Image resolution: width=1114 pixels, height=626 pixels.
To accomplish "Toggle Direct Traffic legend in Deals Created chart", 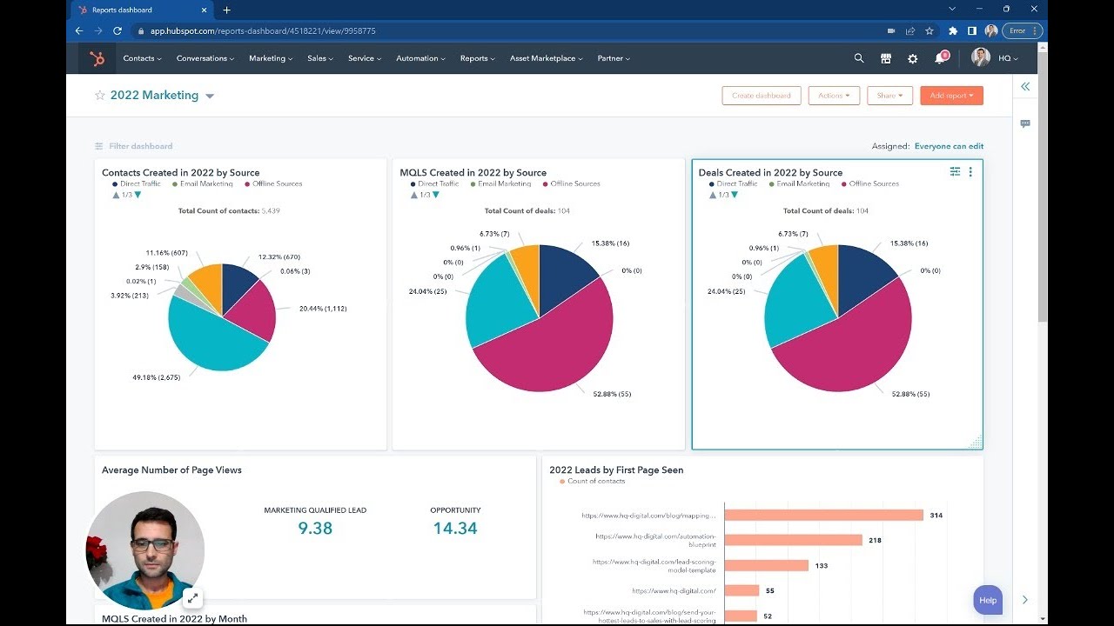I will (733, 183).
